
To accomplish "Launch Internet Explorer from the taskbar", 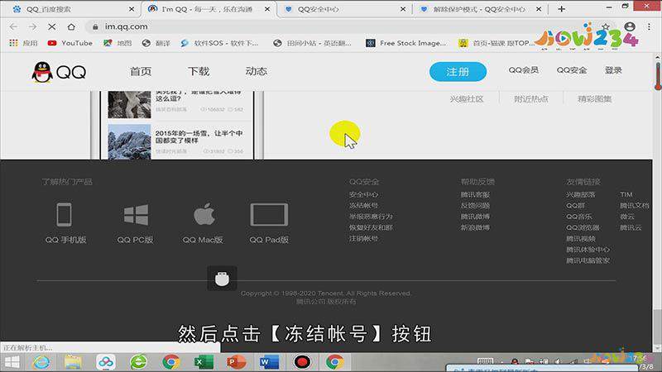I will [x=41, y=362].
